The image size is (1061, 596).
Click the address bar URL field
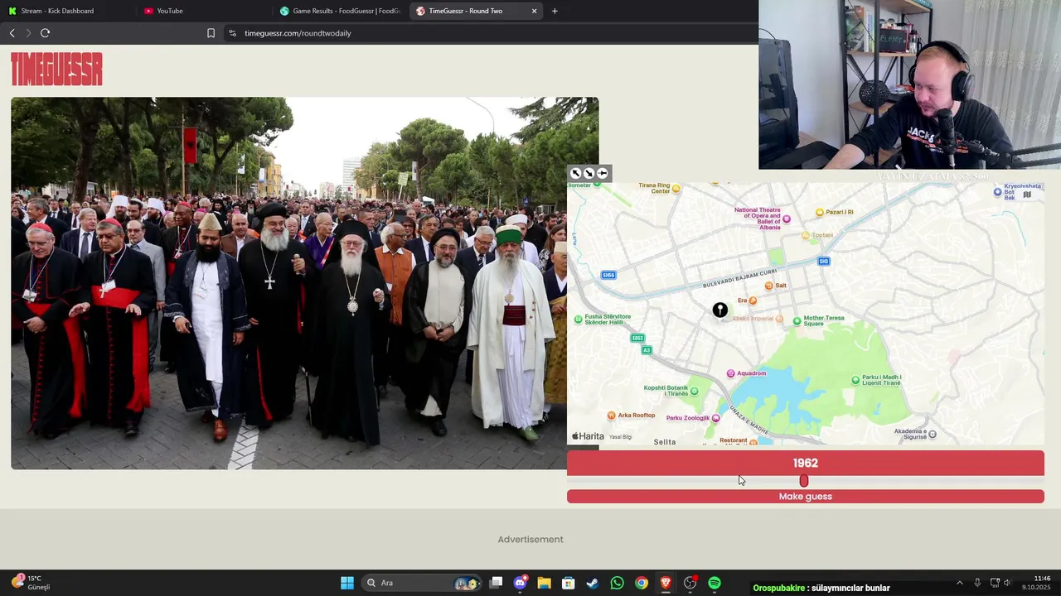489,33
